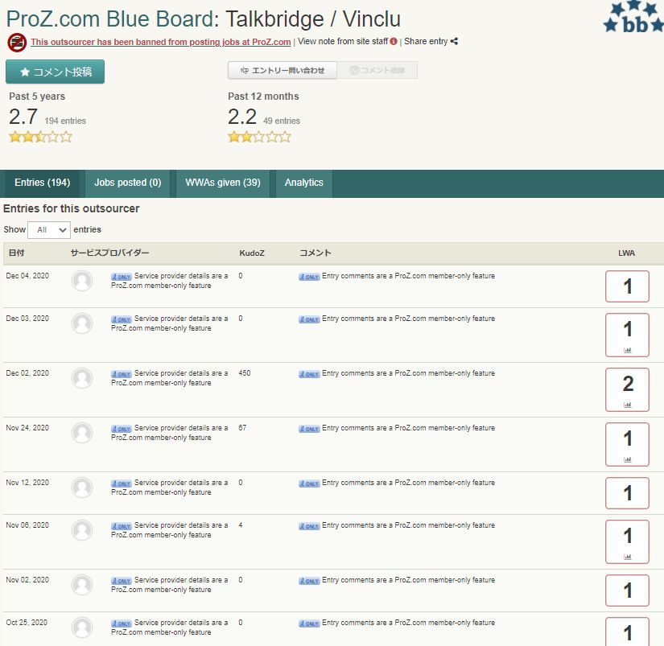This screenshot has width=664, height=646.
Task: Click the info icon next to site staff note
Action: (394, 42)
